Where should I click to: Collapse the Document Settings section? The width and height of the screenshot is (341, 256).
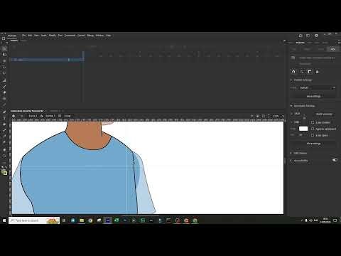point(291,106)
